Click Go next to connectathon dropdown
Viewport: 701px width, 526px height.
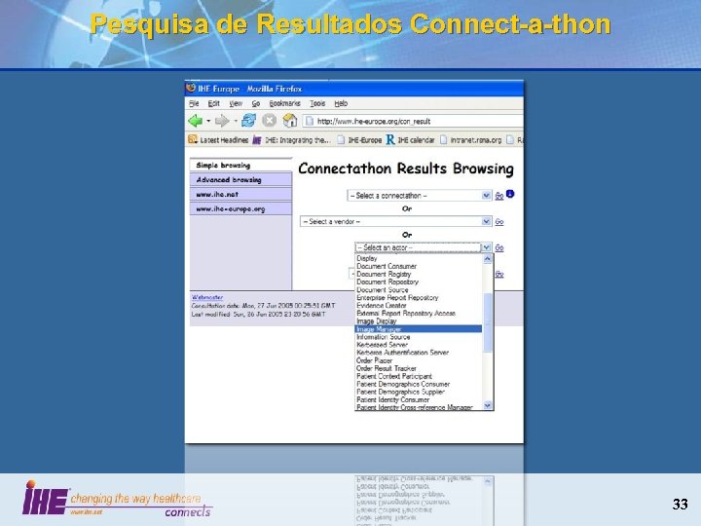point(499,196)
